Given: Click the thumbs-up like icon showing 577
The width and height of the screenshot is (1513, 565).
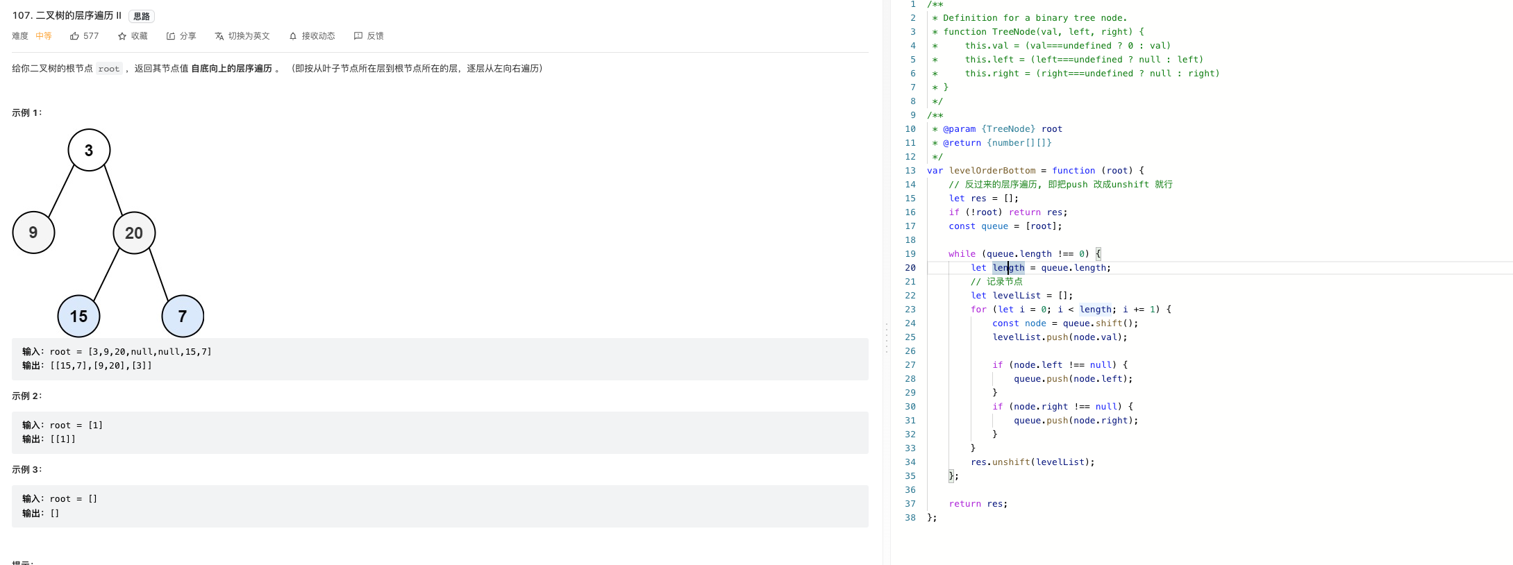Looking at the screenshot, I should (x=74, y=36).
